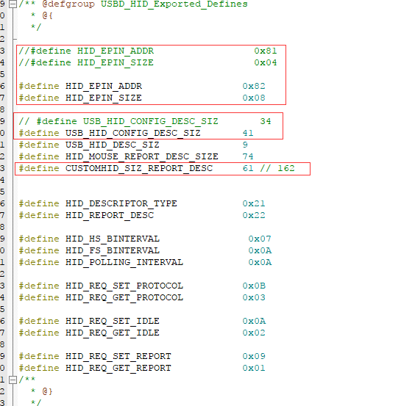Click the active HID_EPIN_ADDR macro name
415x406 pixels.
pos(104,86)
